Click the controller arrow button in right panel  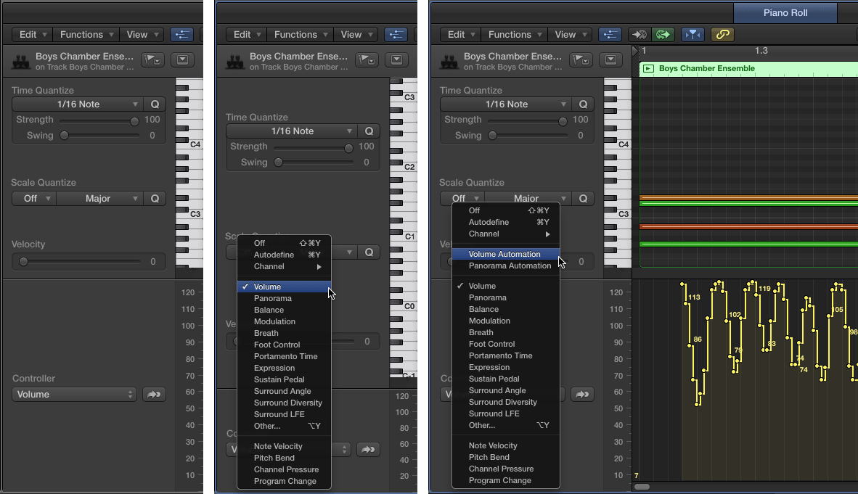click(582, 394)
